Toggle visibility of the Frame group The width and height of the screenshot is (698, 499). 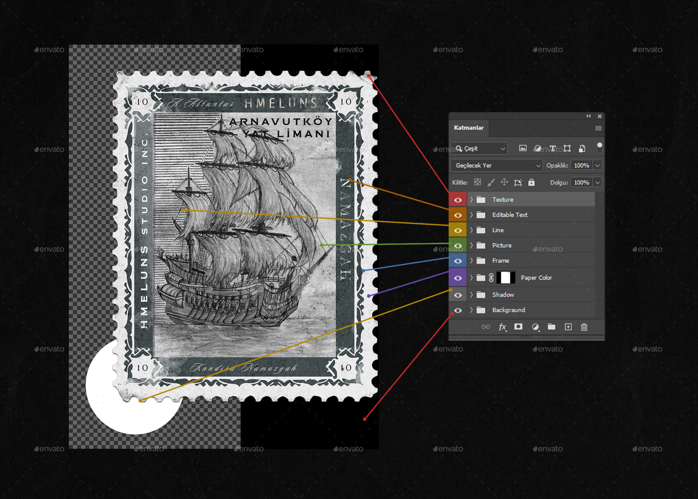click(458, 261)
